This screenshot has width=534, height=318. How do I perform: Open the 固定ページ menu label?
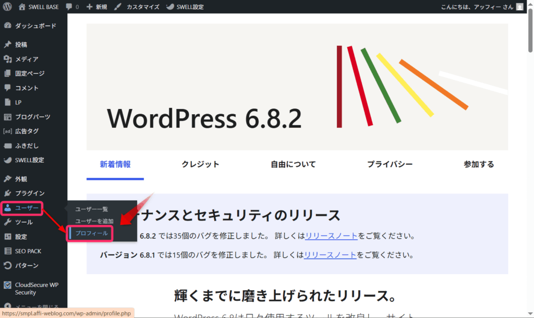click(x=30, y=74)
